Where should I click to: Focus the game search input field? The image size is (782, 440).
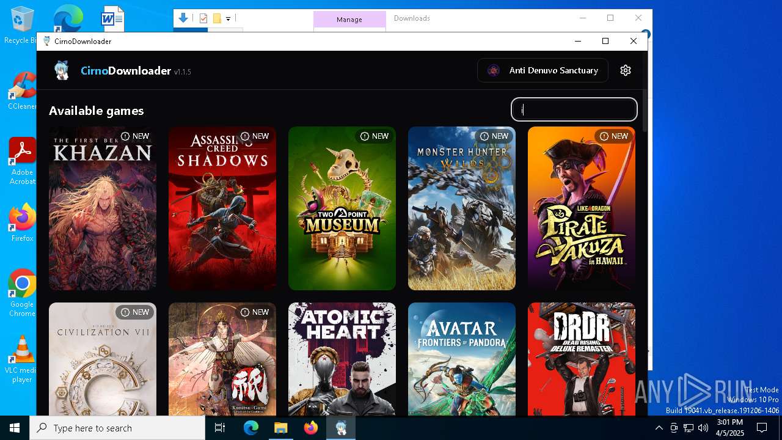click(574, 109)
